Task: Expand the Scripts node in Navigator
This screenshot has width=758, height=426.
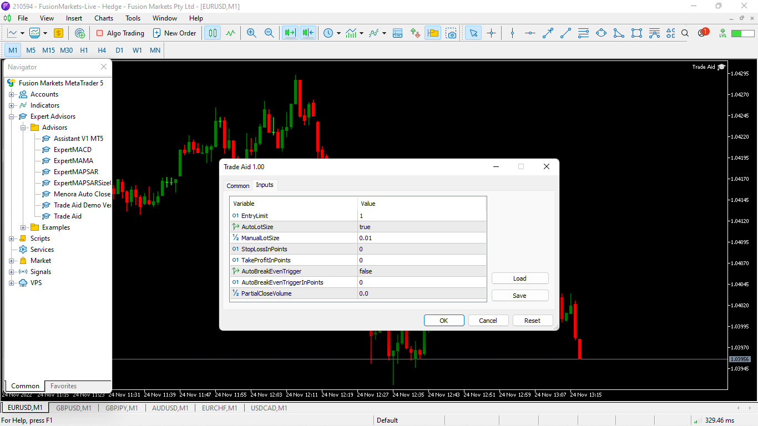Action: pos(11,239)
